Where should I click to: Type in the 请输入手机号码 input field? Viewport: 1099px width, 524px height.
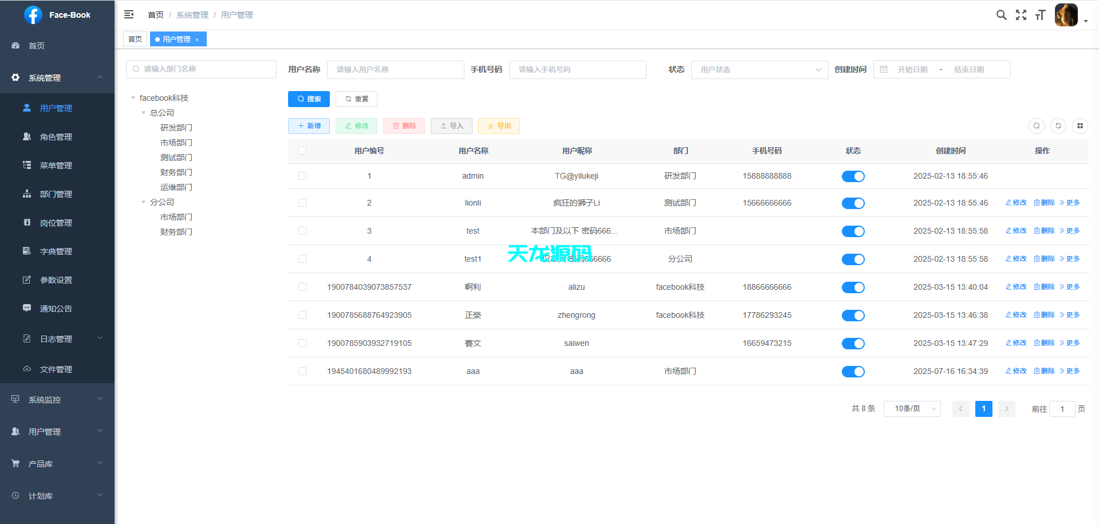coord(577,69)
